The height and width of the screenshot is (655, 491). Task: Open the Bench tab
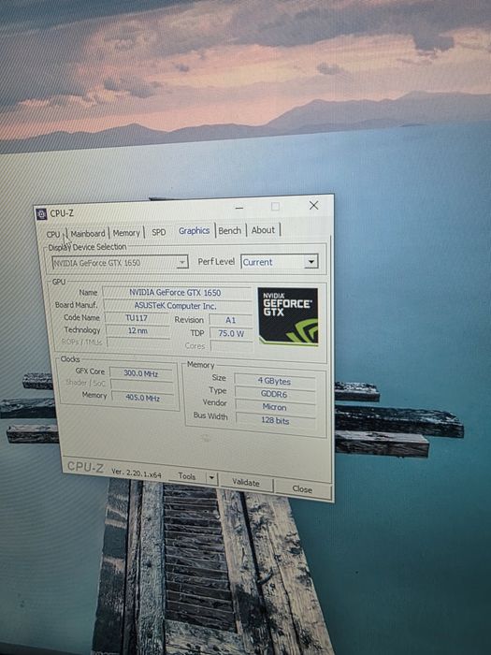[x=230, y=230]
